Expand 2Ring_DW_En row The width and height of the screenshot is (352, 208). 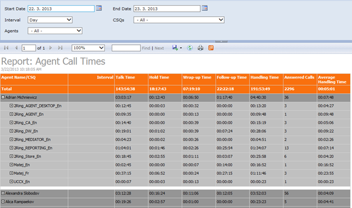(x=11, y=131)
